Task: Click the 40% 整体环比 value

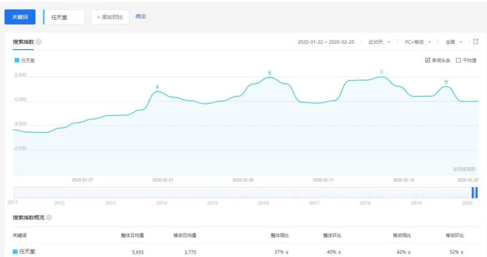Action: click(x=332, y=252)
